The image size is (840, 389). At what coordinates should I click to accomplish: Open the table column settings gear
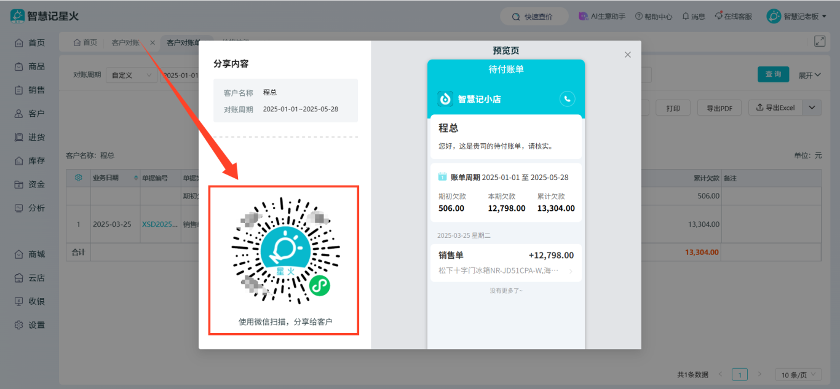[x=79, y=178]
